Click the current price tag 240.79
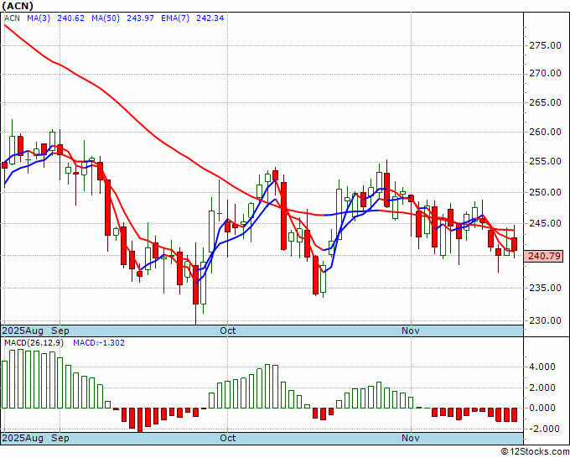570x458 pixels. click(x=544, y=256)
